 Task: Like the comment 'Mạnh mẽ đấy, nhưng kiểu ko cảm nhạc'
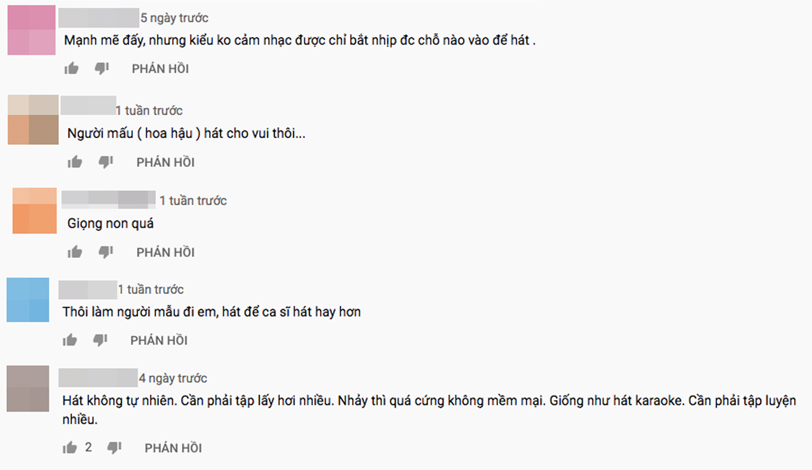pos(71,68)
